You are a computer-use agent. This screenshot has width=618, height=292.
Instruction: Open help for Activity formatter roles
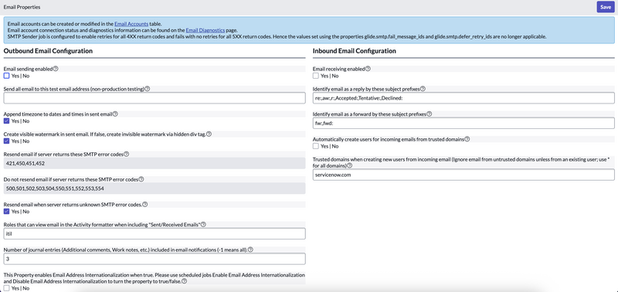pos(204,225)
